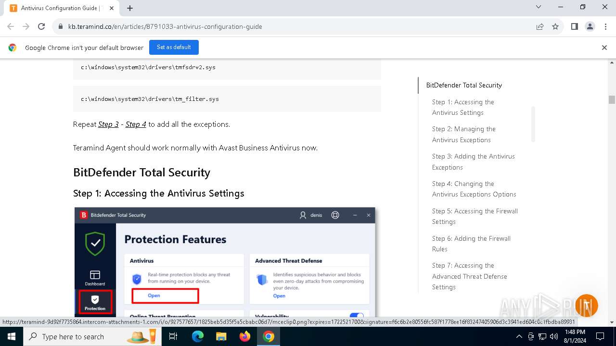
Task: Open the Windows notification center
Action: tap(600, 336)
